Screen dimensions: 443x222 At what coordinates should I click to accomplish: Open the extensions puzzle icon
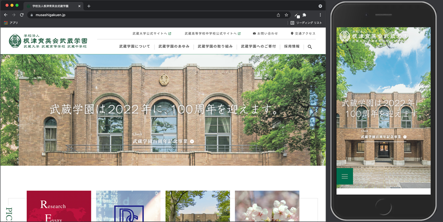tap(304, 15)
